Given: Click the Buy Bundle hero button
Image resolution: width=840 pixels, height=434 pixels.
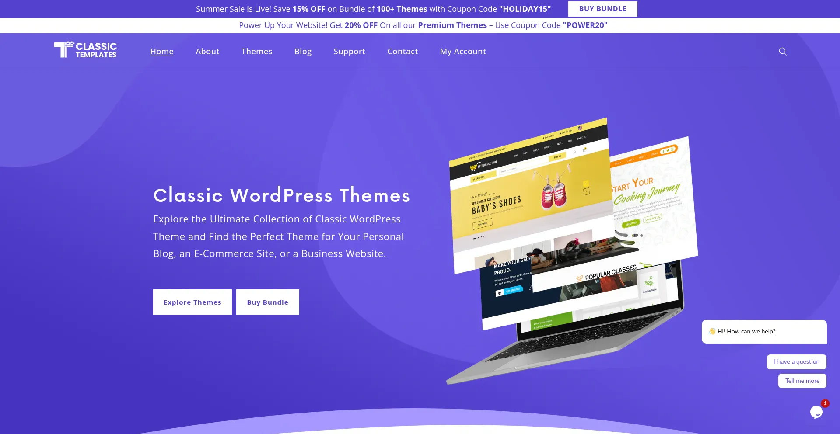Looking at the screenshot, I should 268,302.
